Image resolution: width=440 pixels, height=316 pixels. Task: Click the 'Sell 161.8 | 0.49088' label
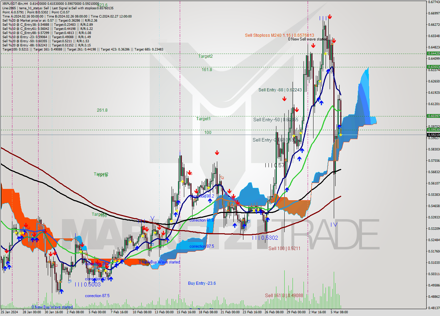coord(284,295)
